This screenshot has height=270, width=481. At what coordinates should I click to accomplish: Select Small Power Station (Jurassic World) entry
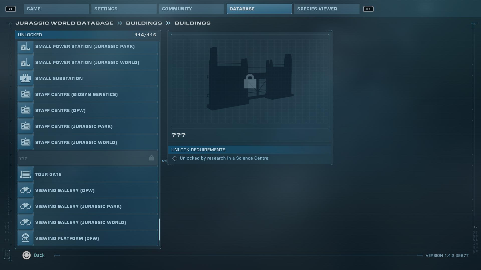88,62
